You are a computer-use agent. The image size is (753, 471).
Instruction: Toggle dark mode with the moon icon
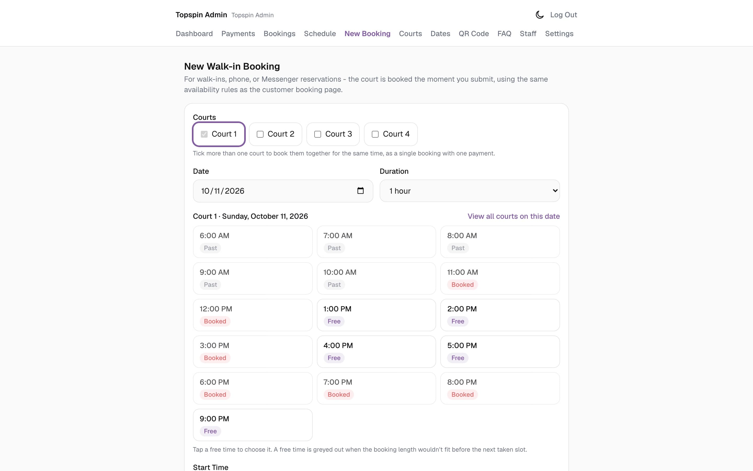[x=540, y=15]
